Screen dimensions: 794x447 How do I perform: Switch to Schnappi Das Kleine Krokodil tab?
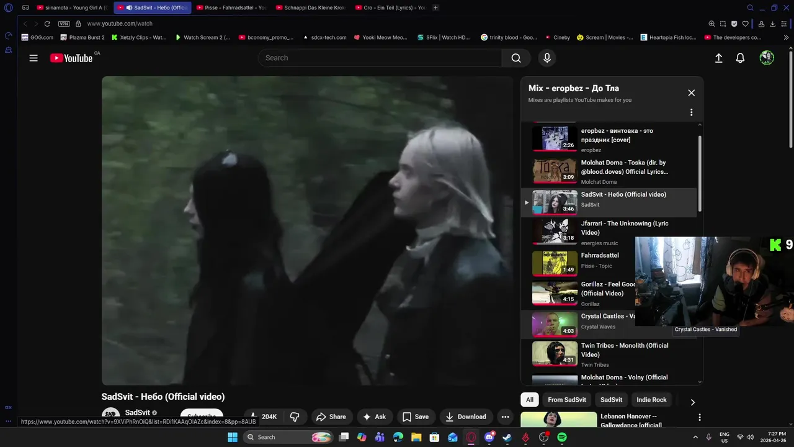pos(310,7)
